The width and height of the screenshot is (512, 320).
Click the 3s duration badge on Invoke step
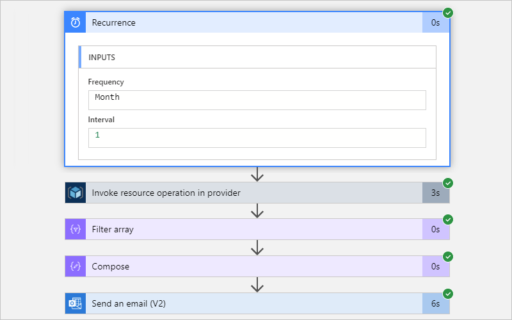coord(436,193)
